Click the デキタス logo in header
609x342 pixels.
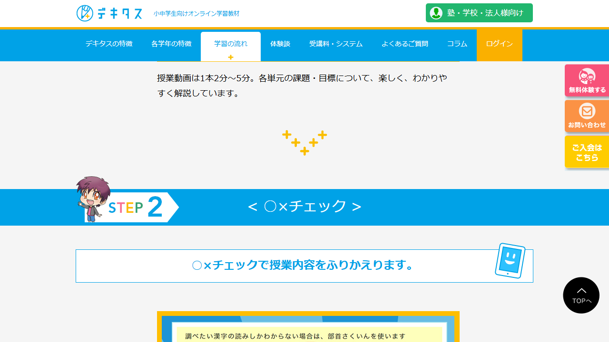pyautogui.click(x=109, y=13)
